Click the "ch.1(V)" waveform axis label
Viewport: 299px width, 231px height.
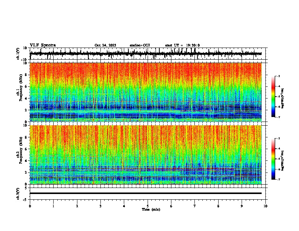click(18, 54)
